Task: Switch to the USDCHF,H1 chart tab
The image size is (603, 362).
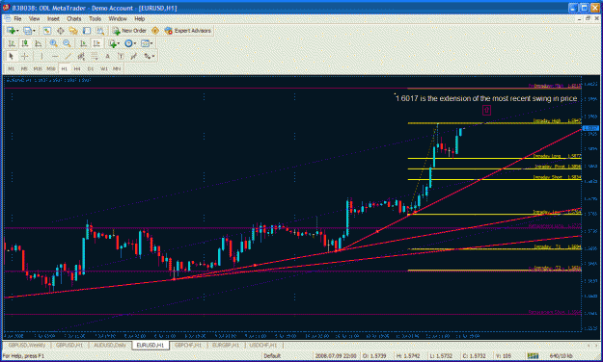Action: (x=263, y=345)
